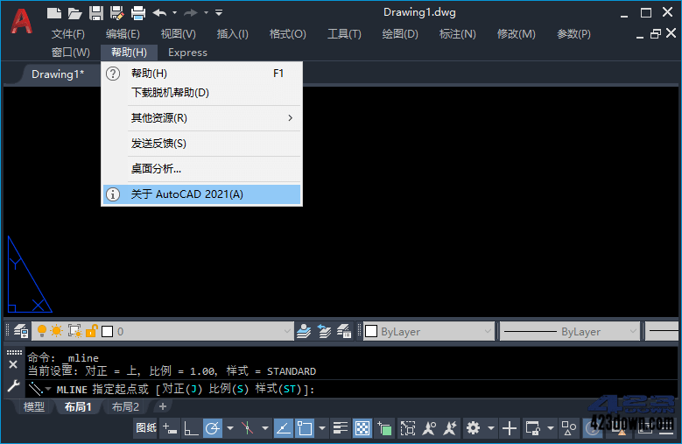The image size is (682, 444).
Task: Click the Workspace switching gear icon
Action: (x=474, y=428)
